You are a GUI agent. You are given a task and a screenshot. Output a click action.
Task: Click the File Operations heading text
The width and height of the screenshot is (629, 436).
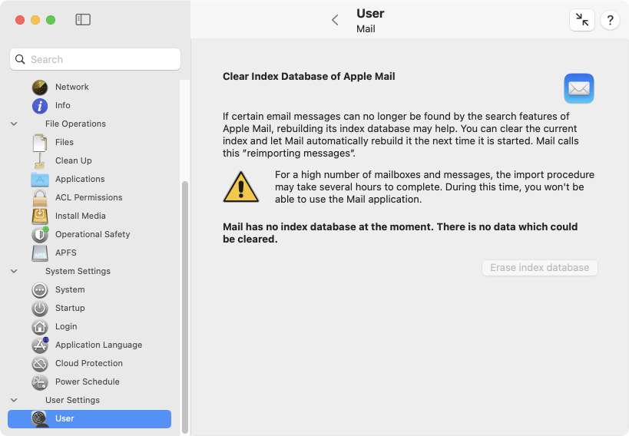[x=75, y=124]
